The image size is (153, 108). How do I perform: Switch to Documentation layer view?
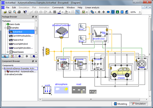[117, 12]
